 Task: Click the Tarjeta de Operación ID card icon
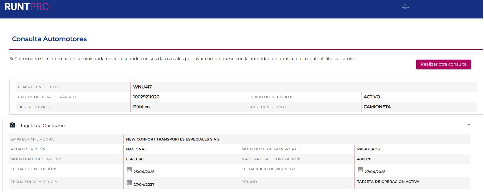coord(12,125)
